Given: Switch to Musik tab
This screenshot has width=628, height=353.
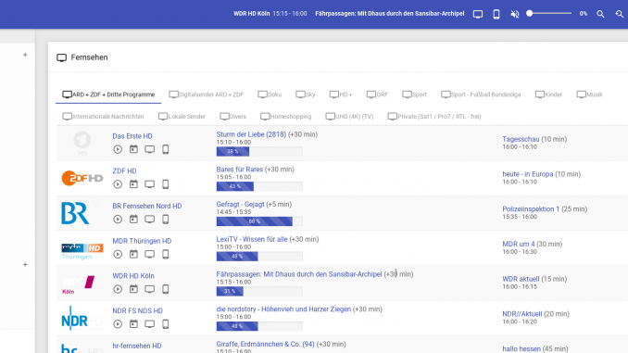Looking at the screenshot, I should (589, 95).
